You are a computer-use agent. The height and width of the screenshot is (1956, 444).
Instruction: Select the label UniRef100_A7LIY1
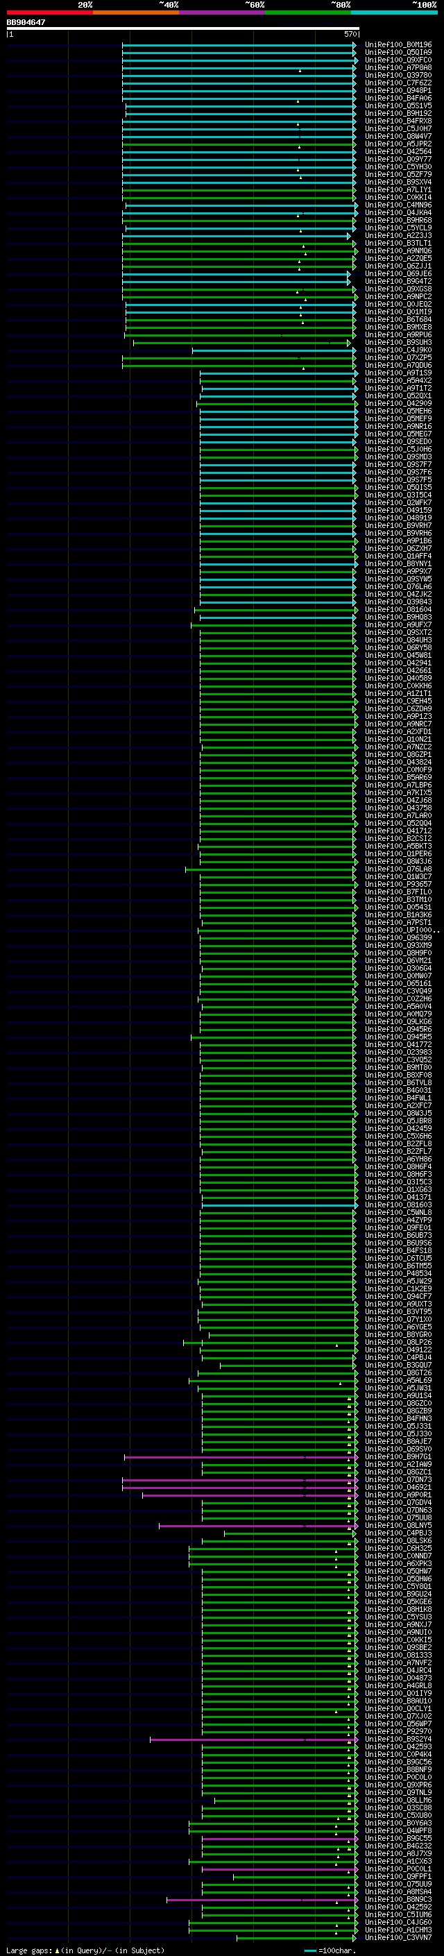(x=398, y=190)
